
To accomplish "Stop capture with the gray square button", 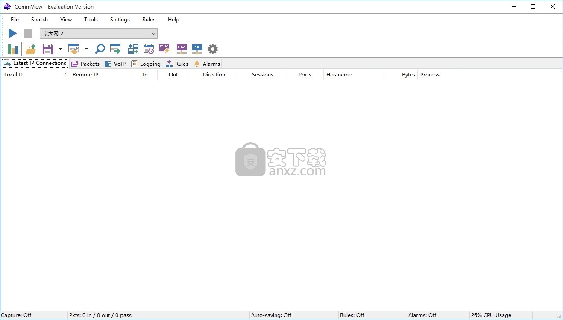I will pos(28,33).
